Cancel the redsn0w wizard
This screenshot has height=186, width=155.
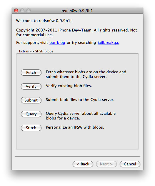pos(130,164)
